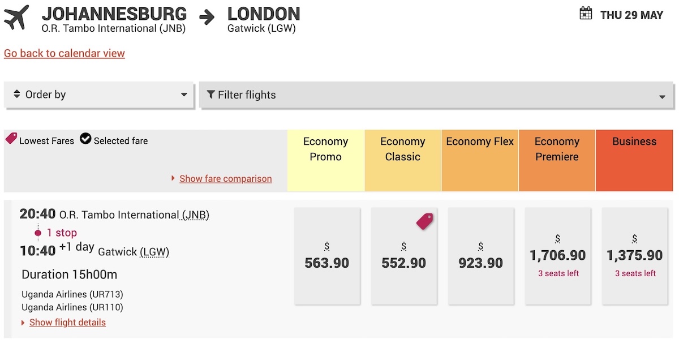Click the sort arrows icon beside Order by
The image size is (679, 343).
coord(16,95)
